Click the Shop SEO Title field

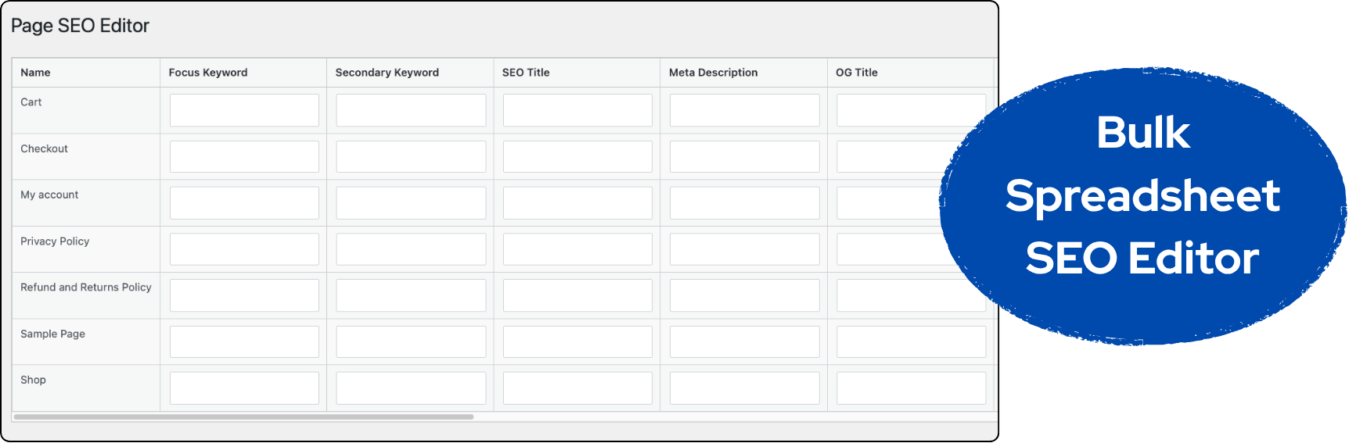(x=577, y=388)
